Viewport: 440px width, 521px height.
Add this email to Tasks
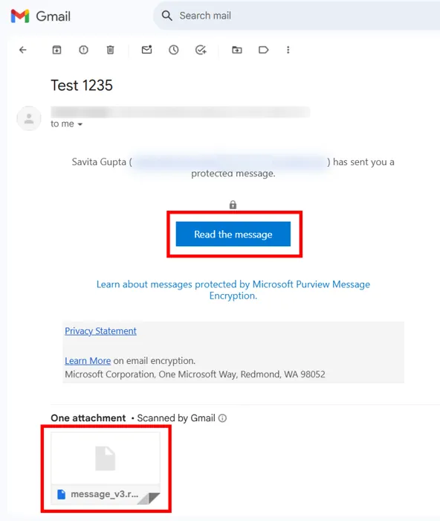point(201,50)
